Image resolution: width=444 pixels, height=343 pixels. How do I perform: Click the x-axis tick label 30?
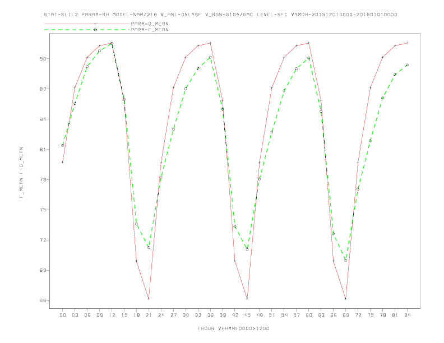[x=186, y=315]
